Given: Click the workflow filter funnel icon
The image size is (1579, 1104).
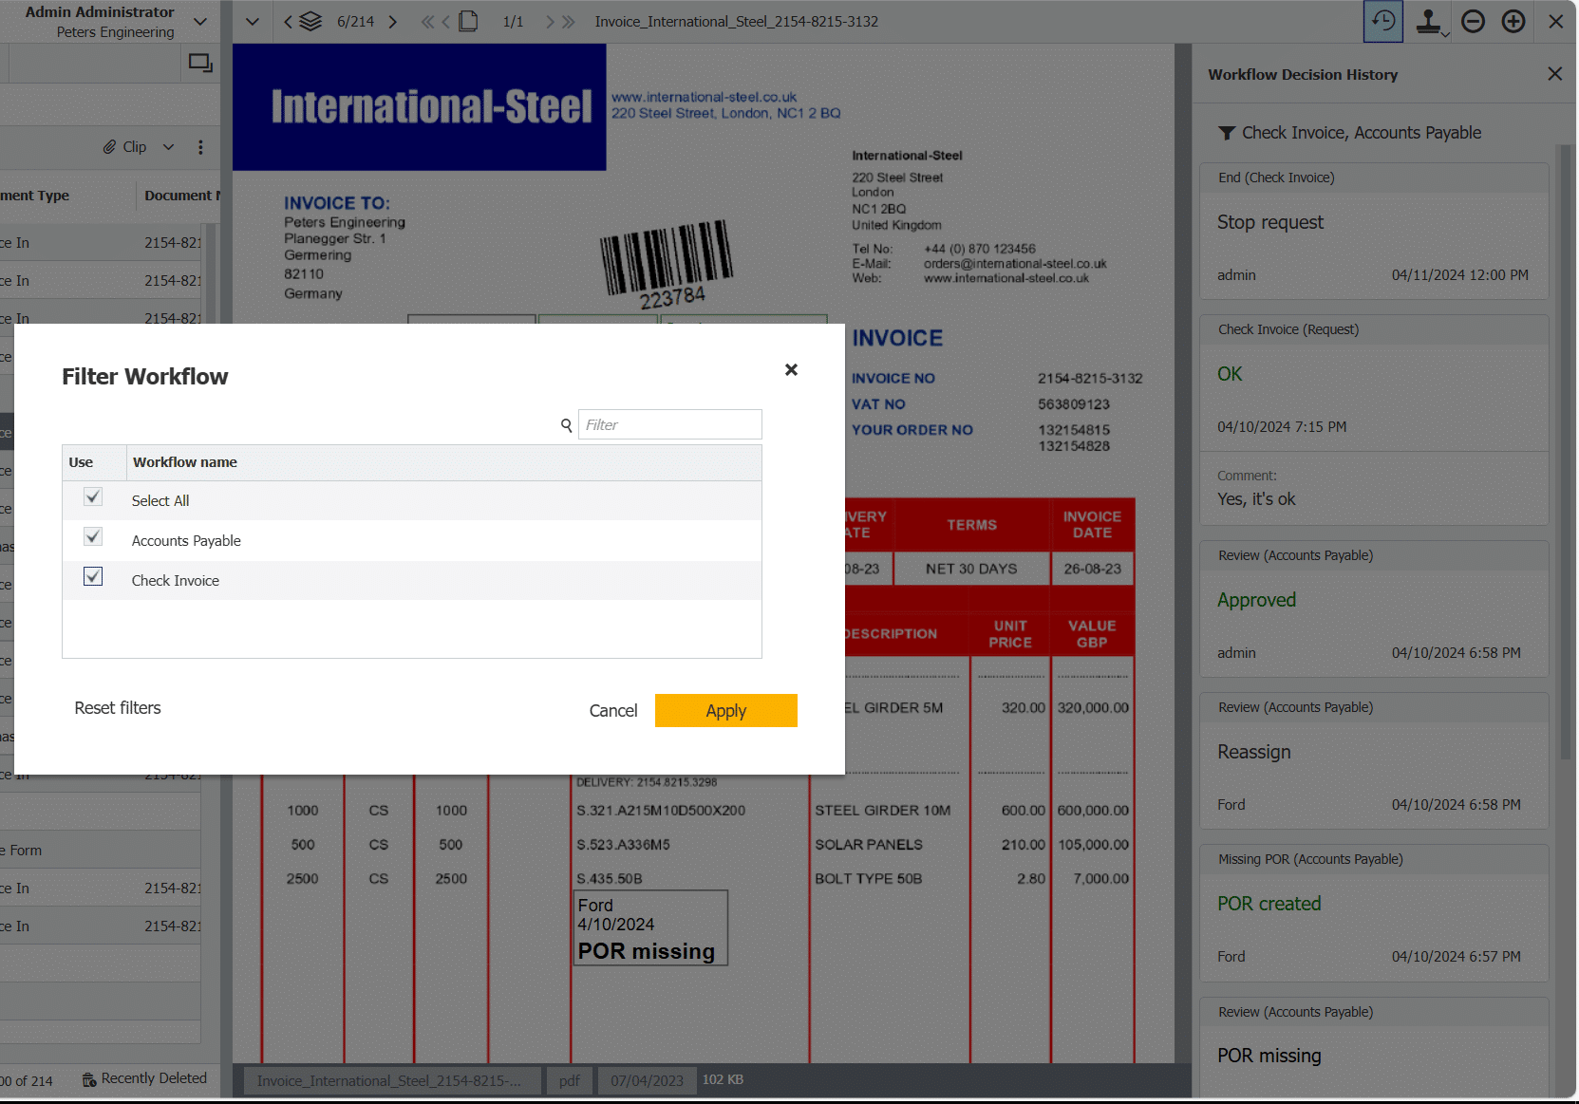Looking at the screenshot, I should (1227, 133).
